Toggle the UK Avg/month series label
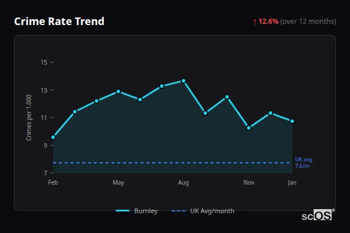Screen dimensions: 350x233 coord(212,211)
